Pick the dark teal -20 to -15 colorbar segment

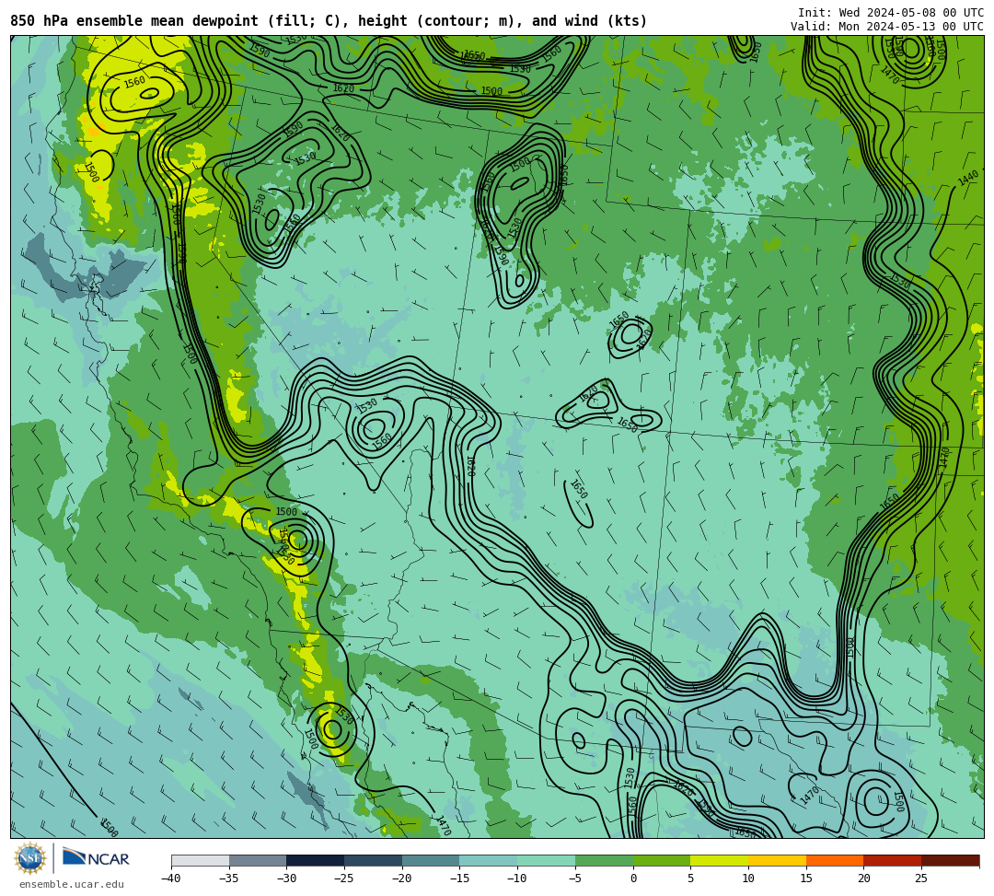431,860
